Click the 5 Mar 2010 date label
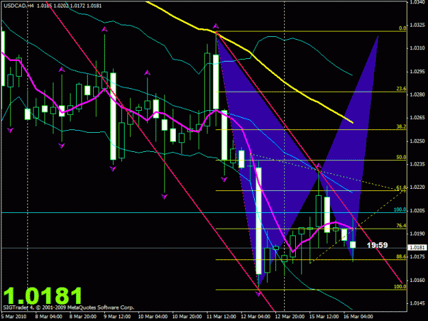This screenshot has width=428, height=321. click(x=14, y=316)
